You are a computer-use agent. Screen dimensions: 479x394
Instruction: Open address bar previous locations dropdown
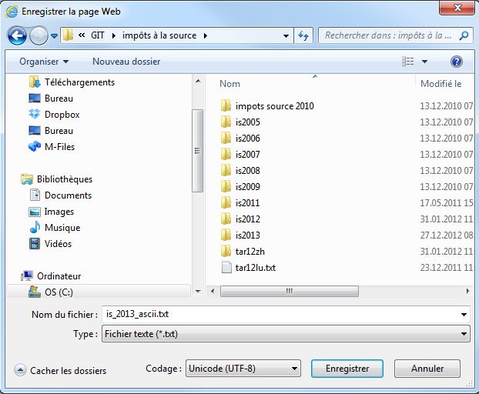click(x=286, y=36)
